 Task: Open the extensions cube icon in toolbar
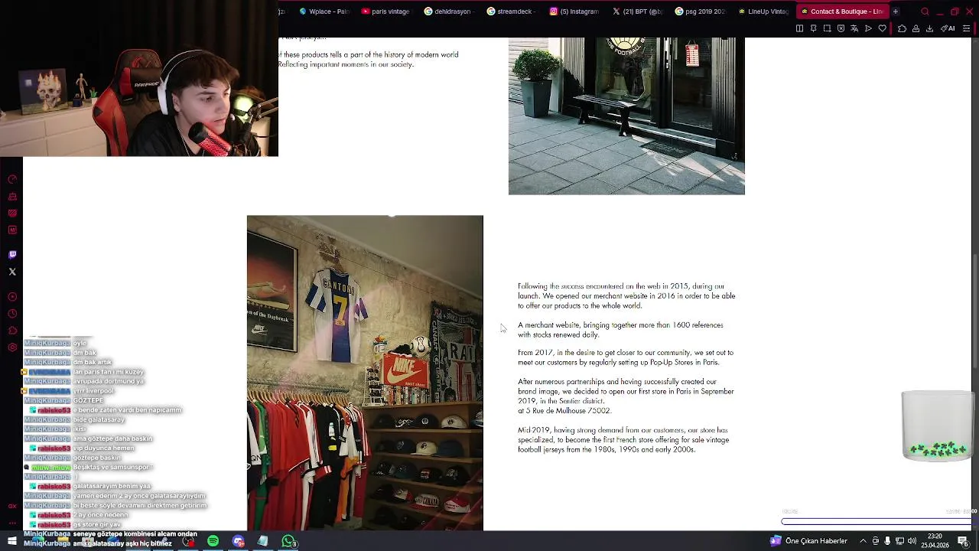click(x=902, y=28)
